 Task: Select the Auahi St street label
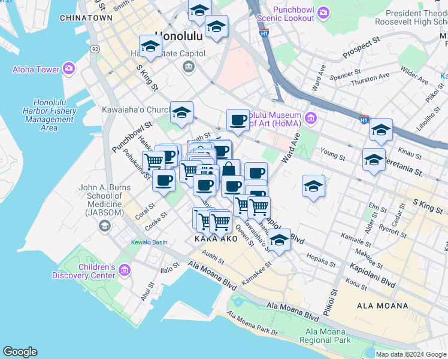point(213,257)
